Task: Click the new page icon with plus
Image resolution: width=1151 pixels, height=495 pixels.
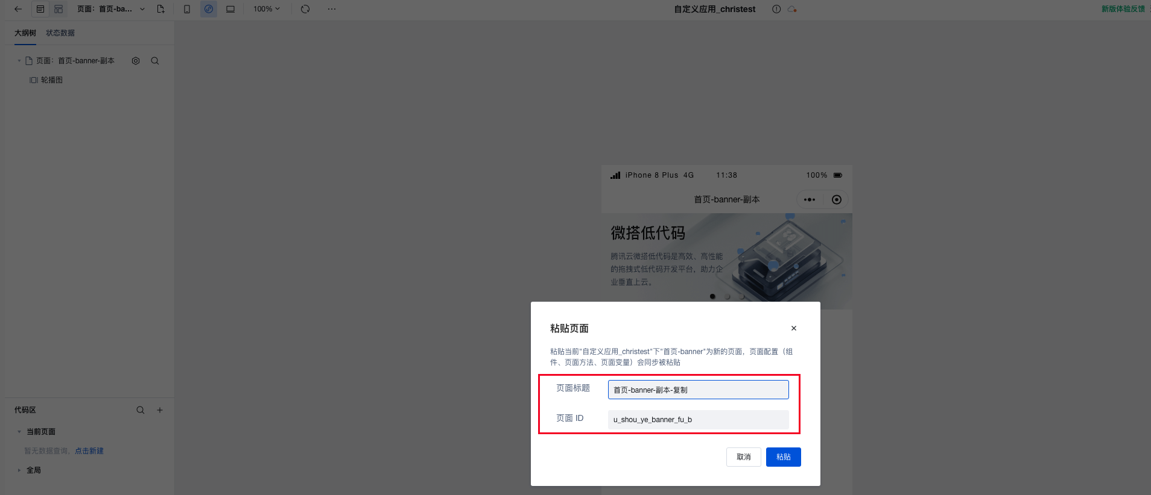Action: coord(160,9)
